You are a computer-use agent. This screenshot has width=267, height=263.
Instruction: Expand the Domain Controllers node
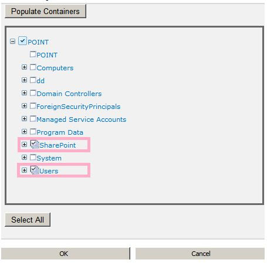click(24, 93)
